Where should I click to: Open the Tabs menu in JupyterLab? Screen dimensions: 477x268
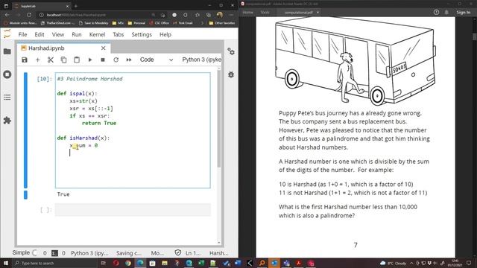pyautogui.click(x=119, y=35)
